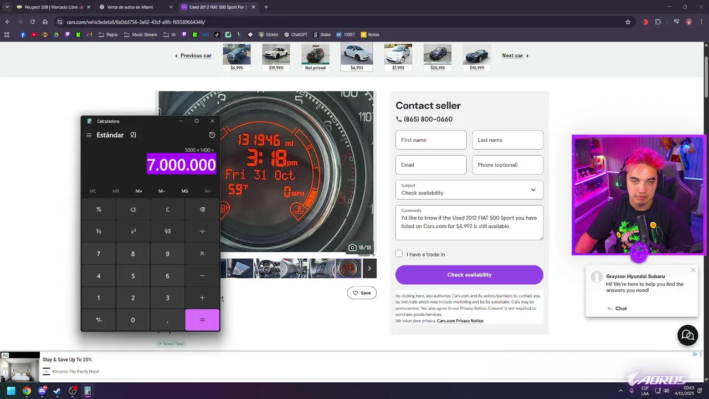Viewport: 709px width, 399px height.
Task: Open the Pagos bookmark folder
Action: click(x=108, y=34)
